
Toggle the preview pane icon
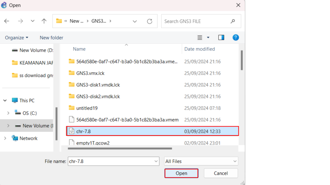[221, 38]
